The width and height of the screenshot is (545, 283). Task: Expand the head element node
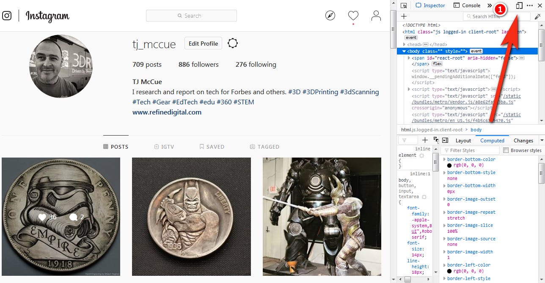[405, 44]
